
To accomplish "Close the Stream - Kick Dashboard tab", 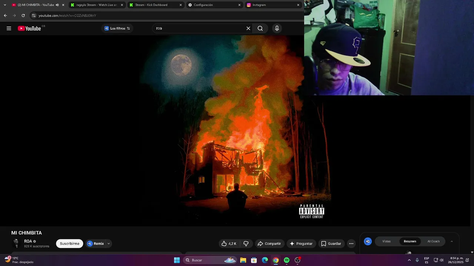I will click(x=181, y=5).
